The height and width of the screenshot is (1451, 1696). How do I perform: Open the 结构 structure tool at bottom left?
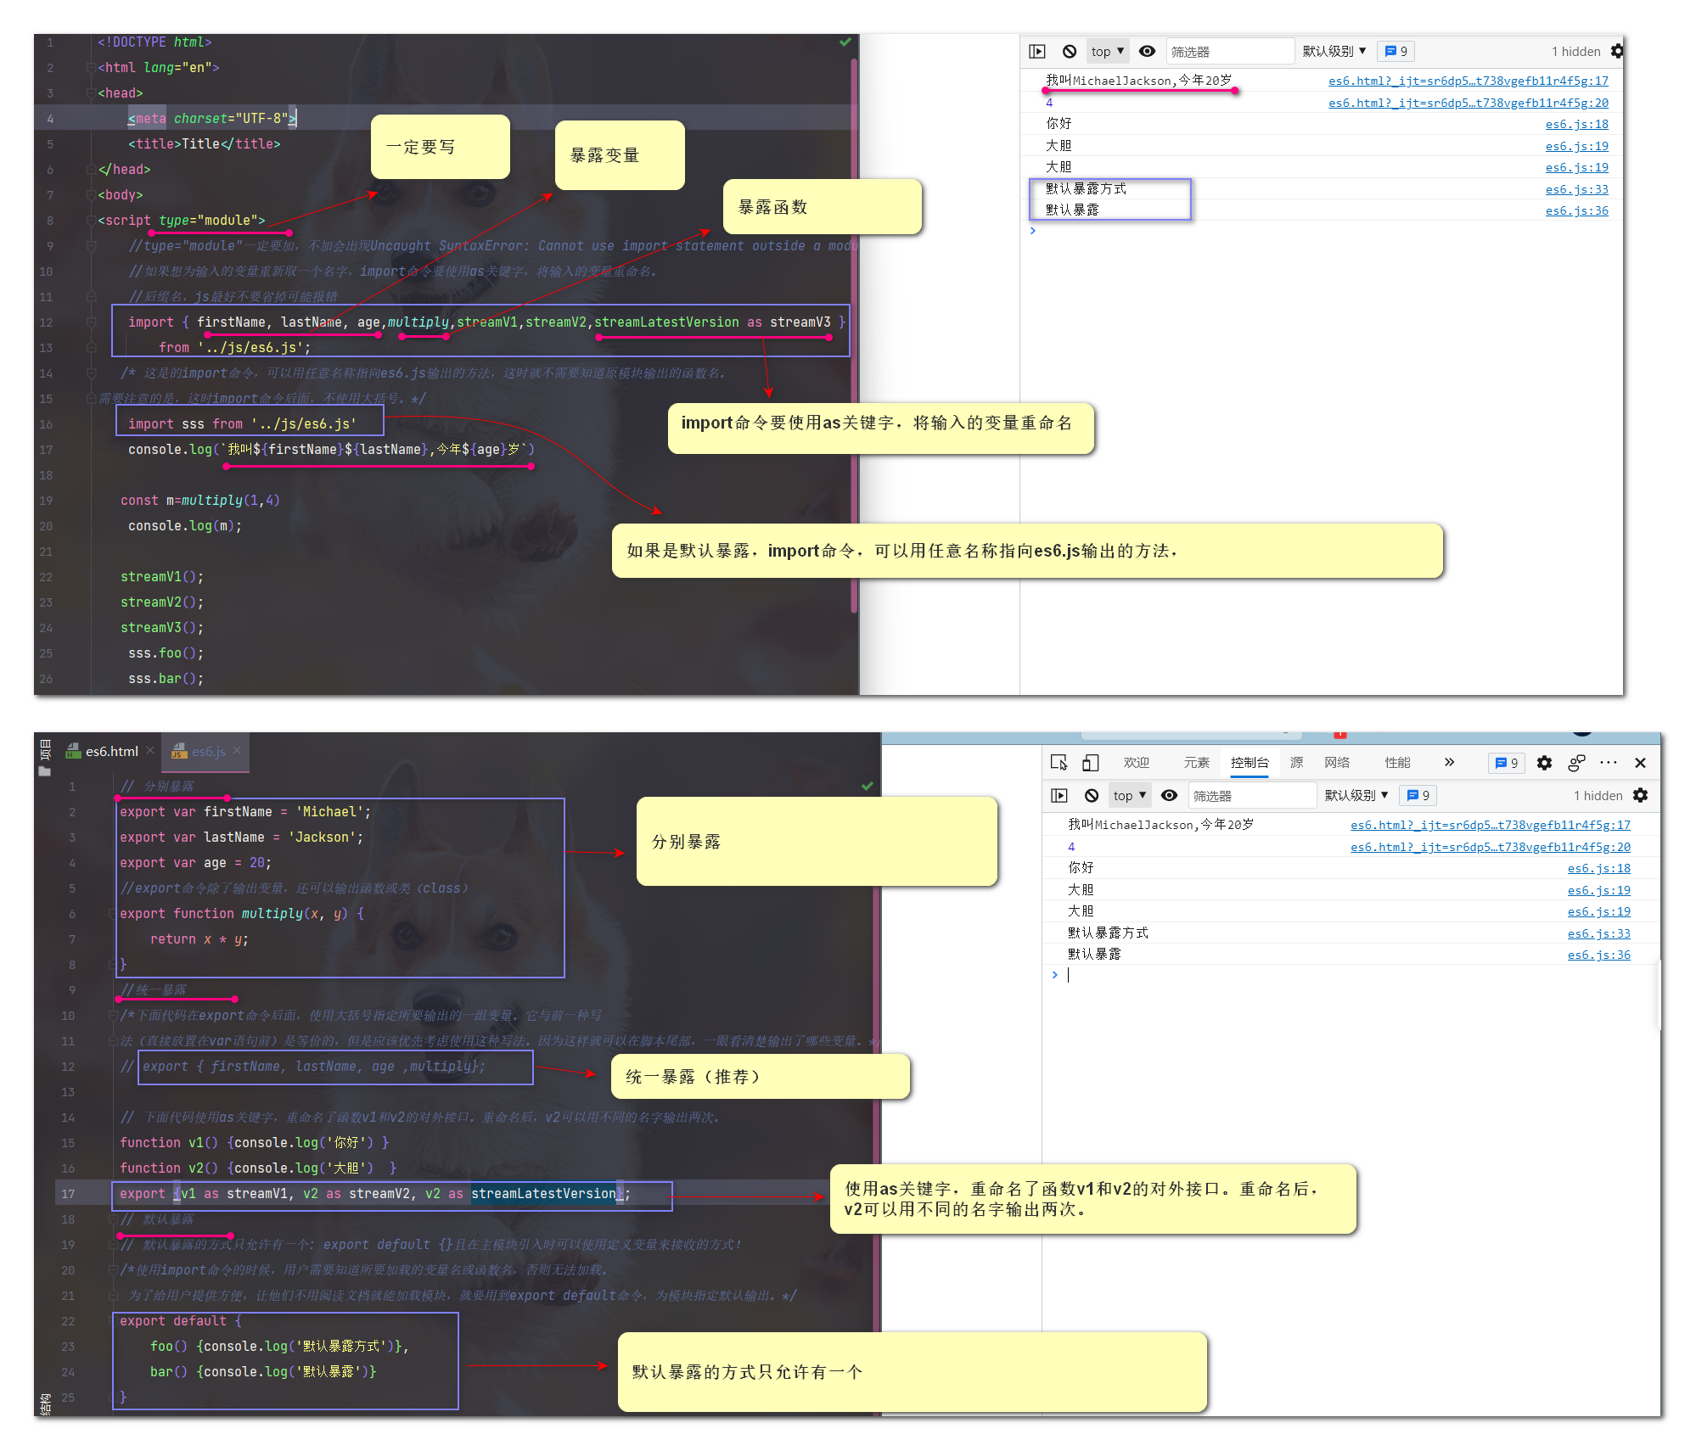pyautogui.click(x=45, y=1403)
